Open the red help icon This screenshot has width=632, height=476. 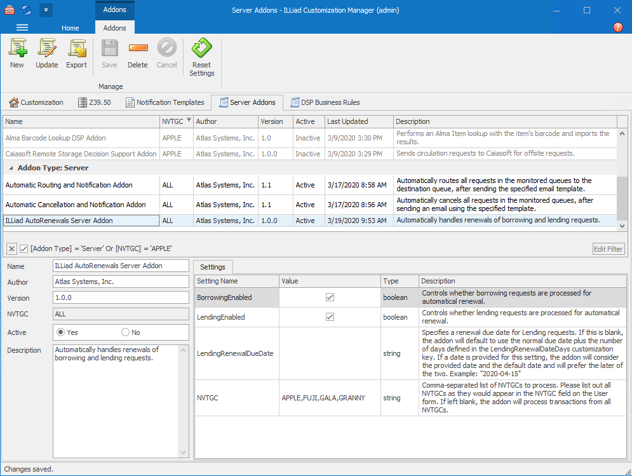(x=617, y=27)
